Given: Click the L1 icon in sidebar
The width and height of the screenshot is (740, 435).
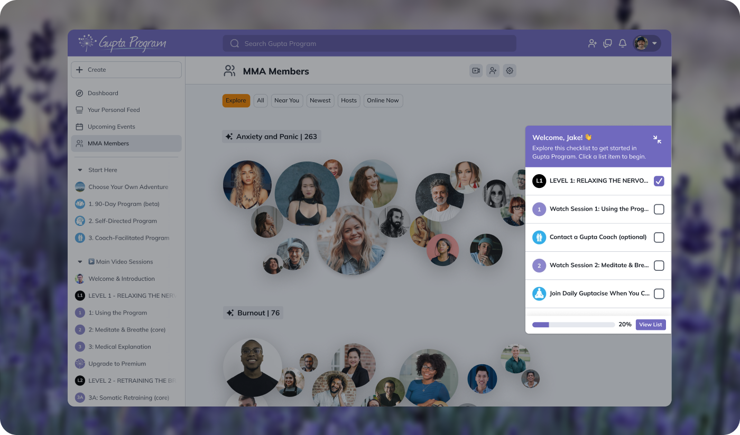Looking at the screenshot, I should [x=80, y=296].
